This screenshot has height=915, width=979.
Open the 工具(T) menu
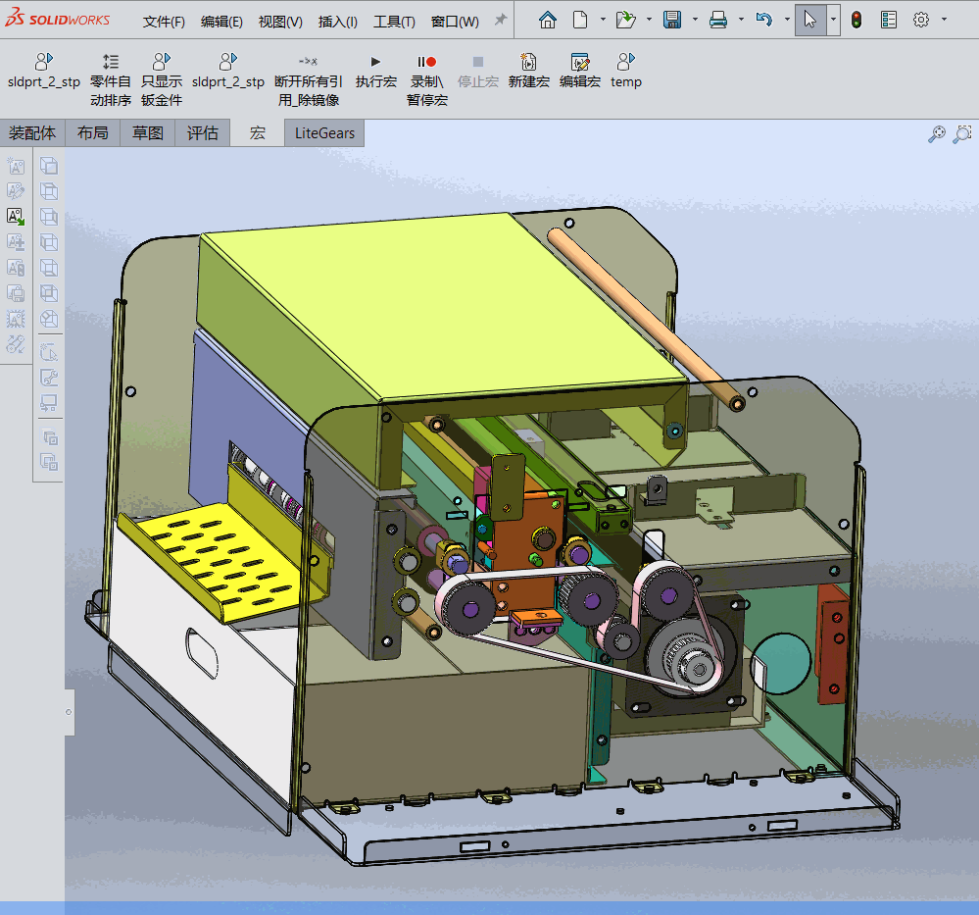point(394,22)
